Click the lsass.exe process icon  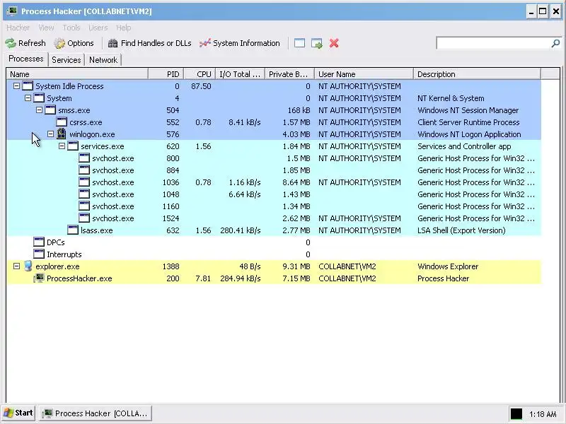tap(73, 230)
